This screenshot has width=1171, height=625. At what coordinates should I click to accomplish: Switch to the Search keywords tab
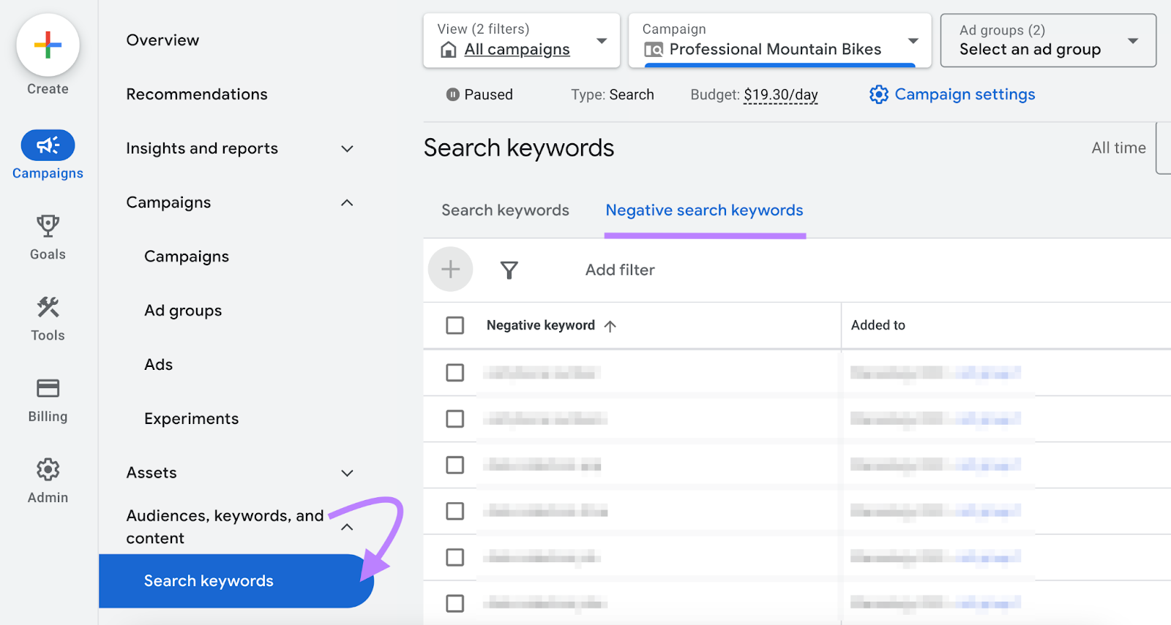tap(505, 211)
